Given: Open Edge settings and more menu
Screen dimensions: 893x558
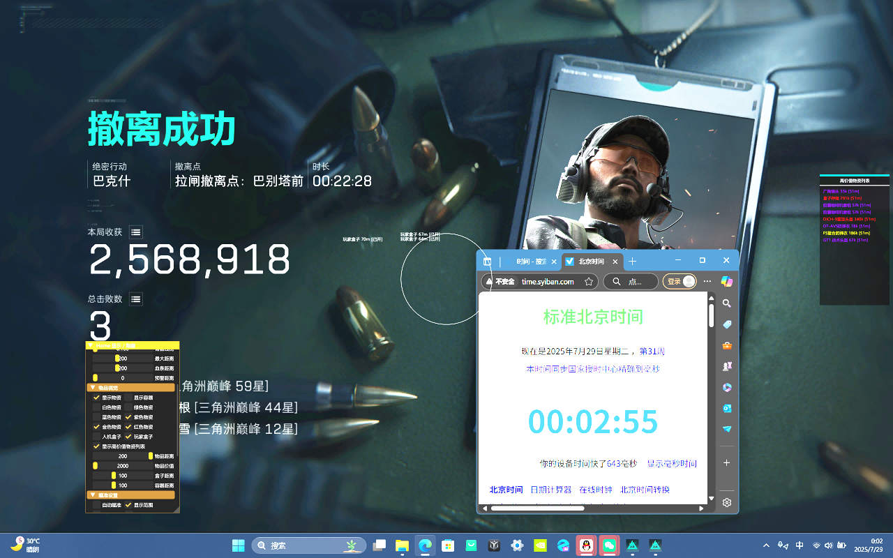Looking at the screenshot, I should coord(707,281).
